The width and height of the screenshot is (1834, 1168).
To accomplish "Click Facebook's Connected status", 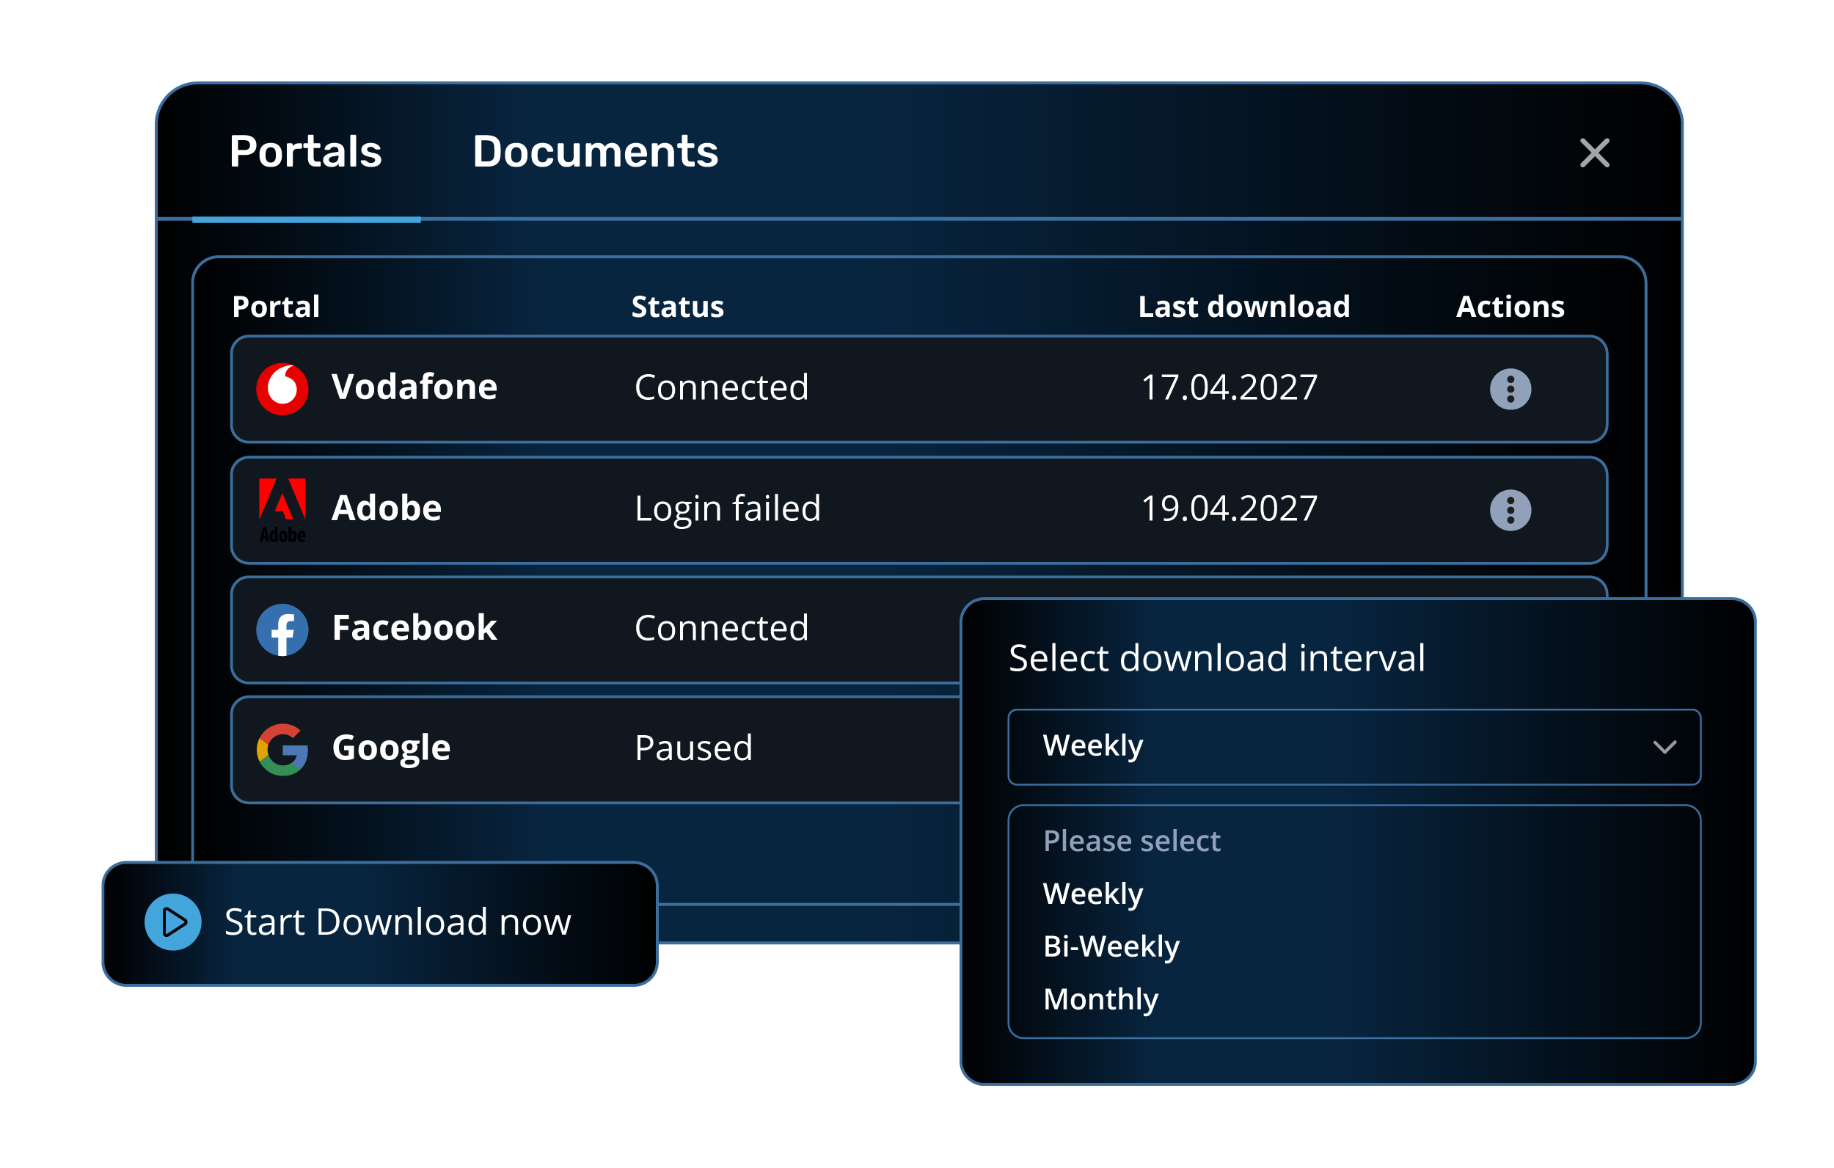I will [720, 629].
